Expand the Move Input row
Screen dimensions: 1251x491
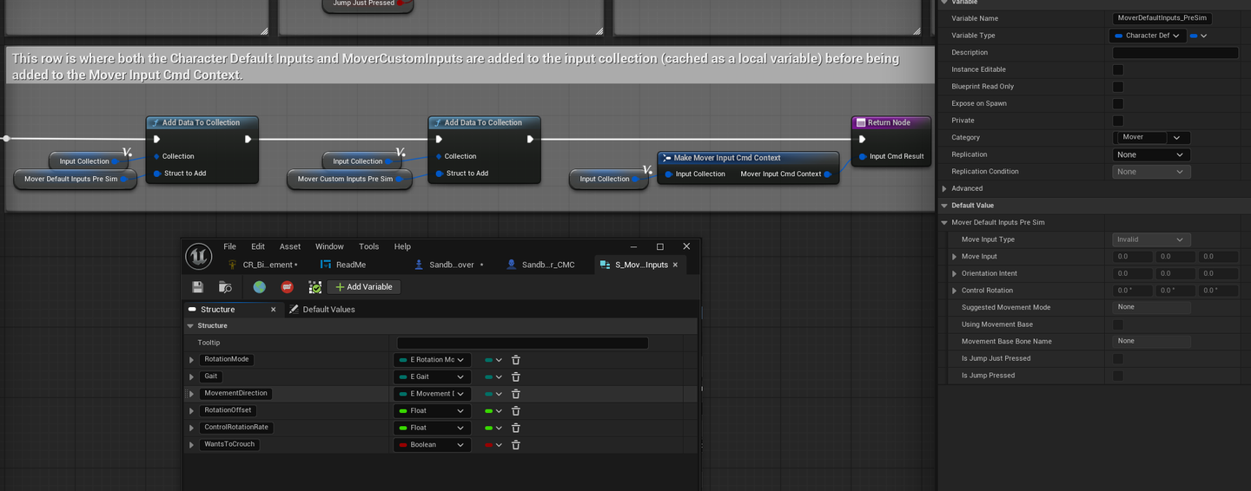pos(955,257)
